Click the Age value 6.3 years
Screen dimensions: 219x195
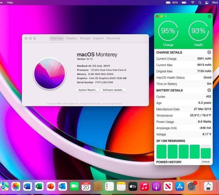click(x=205, y=103)
